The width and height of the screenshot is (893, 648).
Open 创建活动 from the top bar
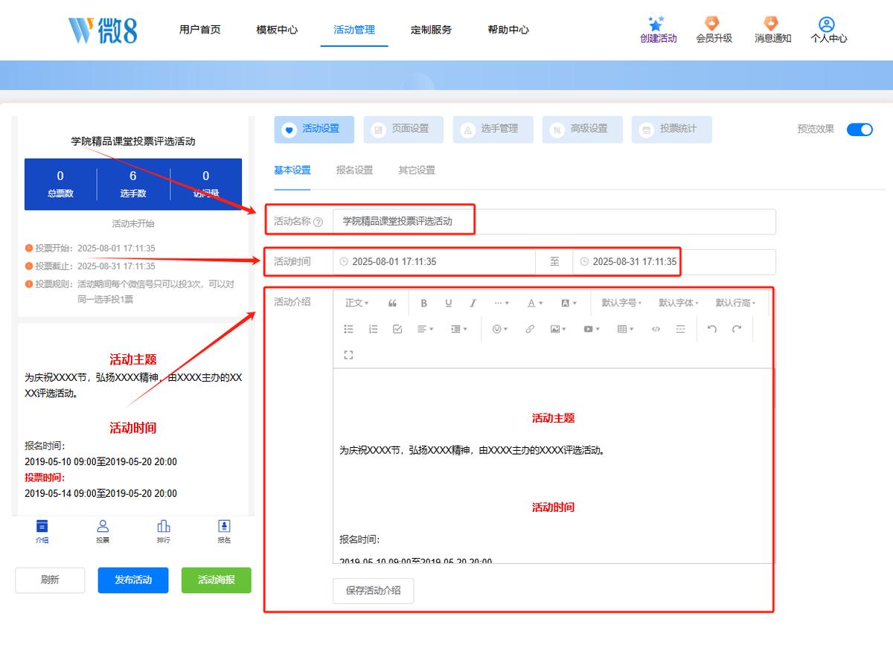pos(658,30)
